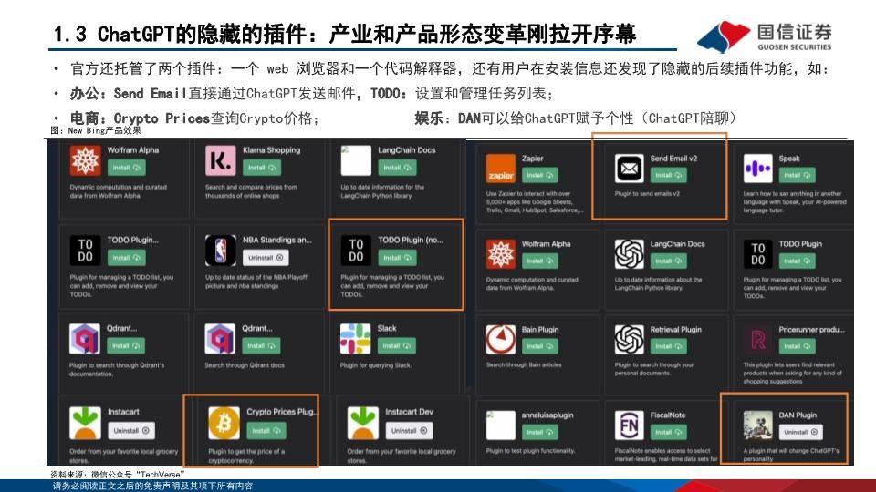Screen dimensions: 876x492
Task: Install the Bain Plugin
Action: (540, 346)
